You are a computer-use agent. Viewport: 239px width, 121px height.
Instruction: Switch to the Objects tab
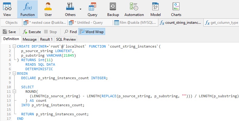11,23
